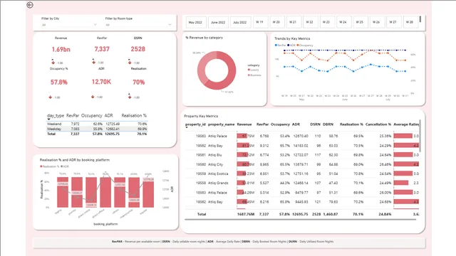Click the back arrow icon
The image size is (456, 256).
coord(30,5)
